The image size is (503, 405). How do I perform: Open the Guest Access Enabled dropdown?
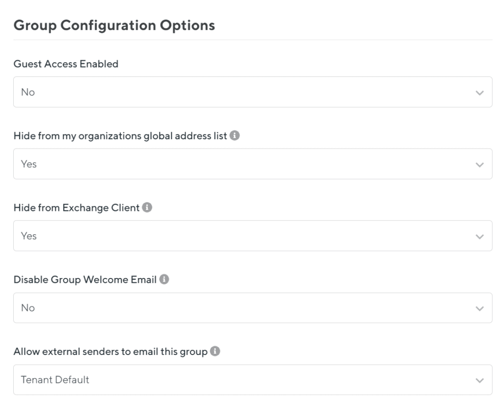(251, 92)
